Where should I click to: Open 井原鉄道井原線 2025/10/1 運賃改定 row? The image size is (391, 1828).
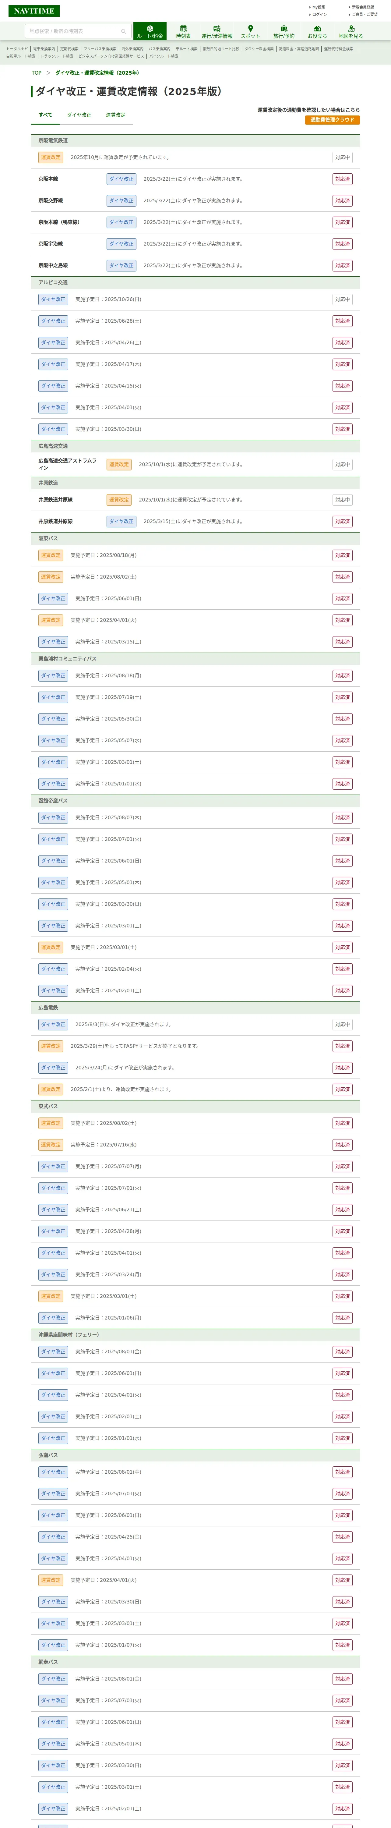coord(195,500)
